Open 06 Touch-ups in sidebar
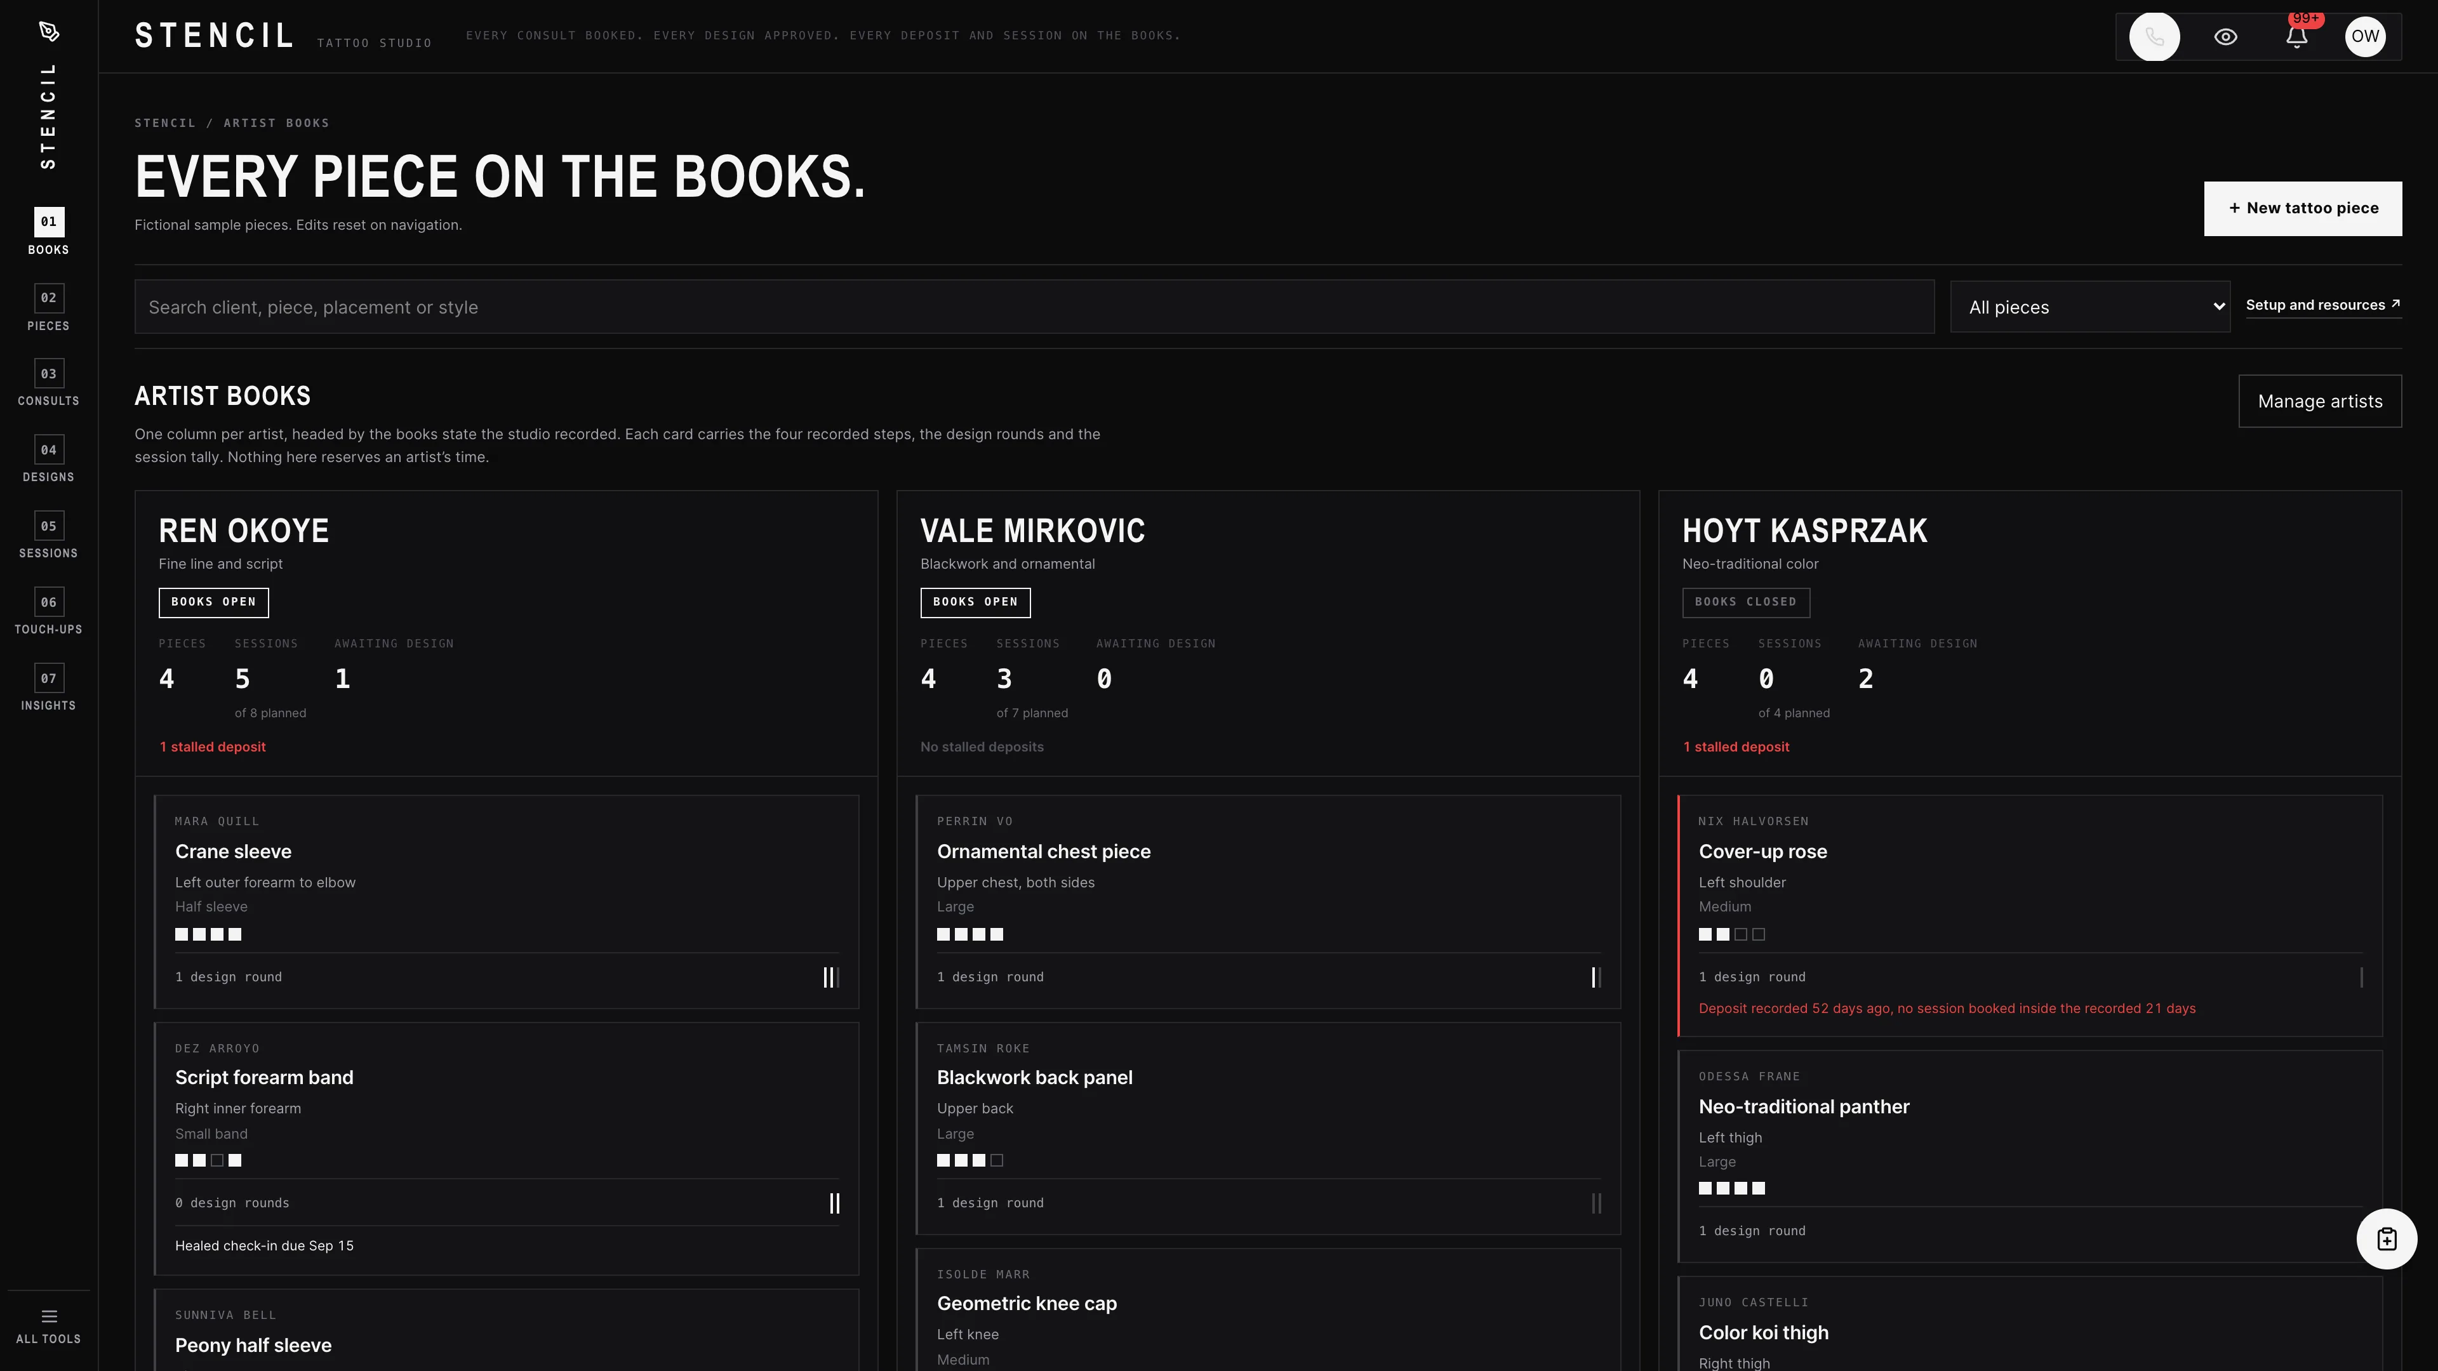The width and height of the screenshot is (2438, 1371). coord(48,612)
